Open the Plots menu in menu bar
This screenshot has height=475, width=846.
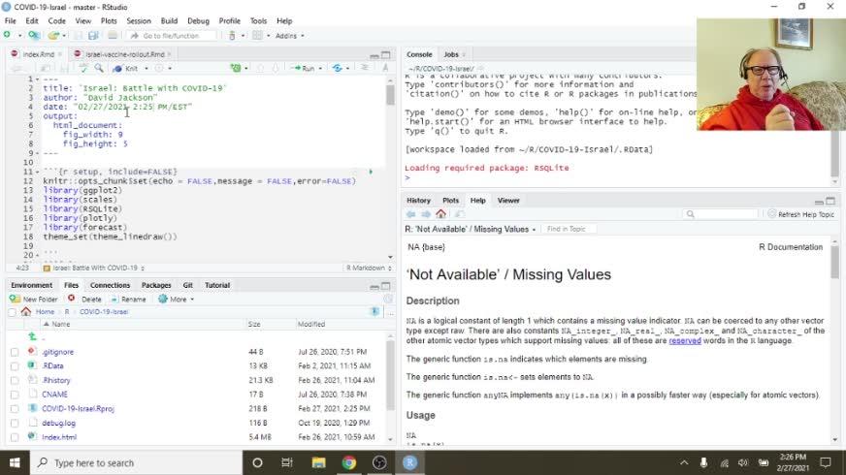click(109, 21)
